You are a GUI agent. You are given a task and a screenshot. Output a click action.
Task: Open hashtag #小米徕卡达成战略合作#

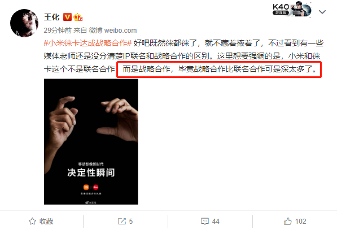(x=87, y=43)
